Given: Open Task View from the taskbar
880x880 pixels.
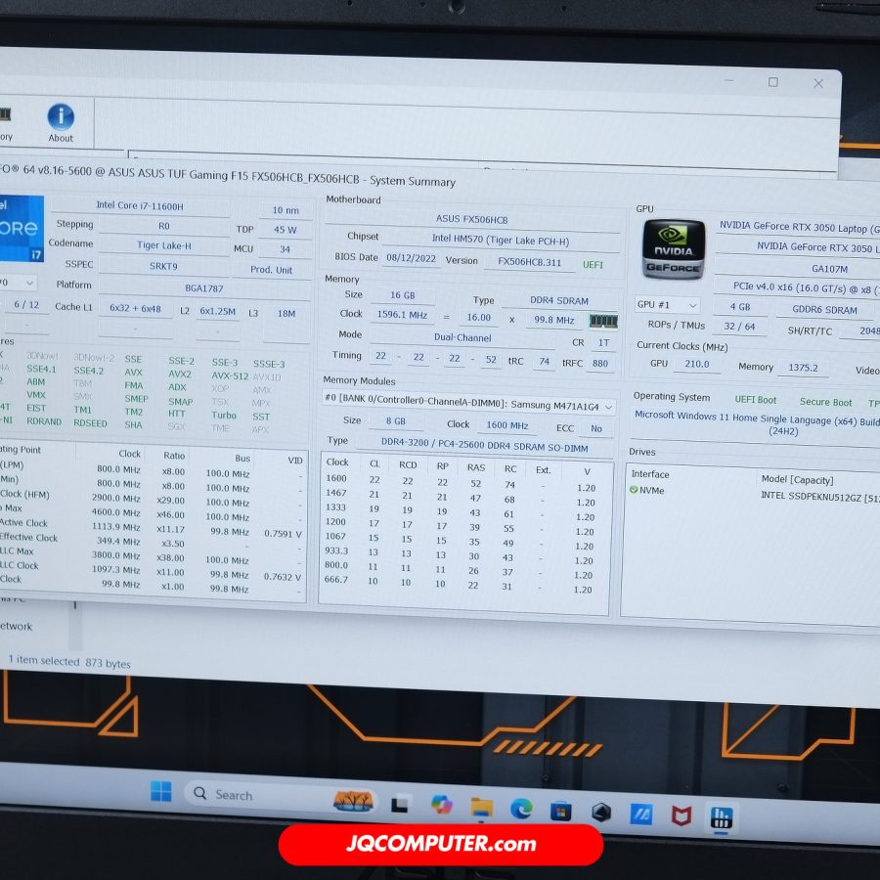Looking at the screenshot, I should (400, 806).
